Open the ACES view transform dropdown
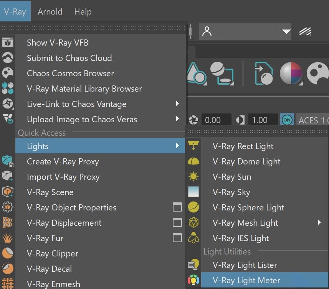This screenshot has height=289, width=329. point(312,120)
